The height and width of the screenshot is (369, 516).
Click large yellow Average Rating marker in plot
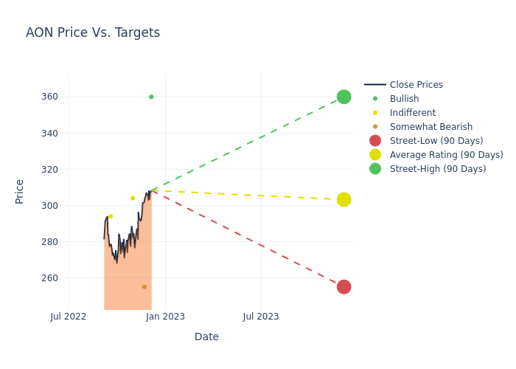[344, 199]
